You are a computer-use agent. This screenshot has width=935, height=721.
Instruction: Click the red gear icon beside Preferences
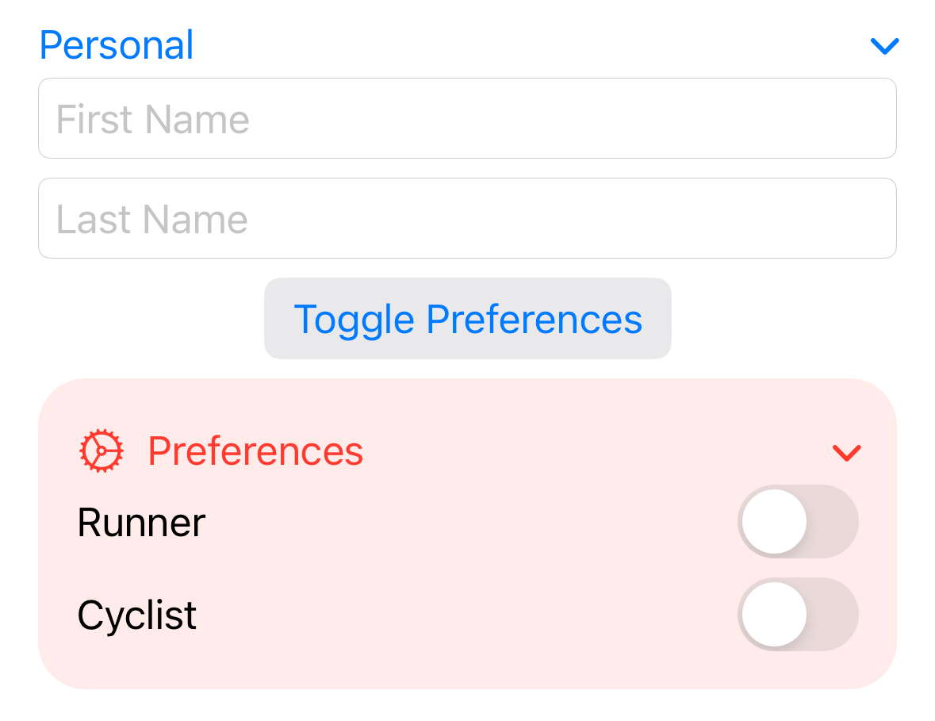102,451
